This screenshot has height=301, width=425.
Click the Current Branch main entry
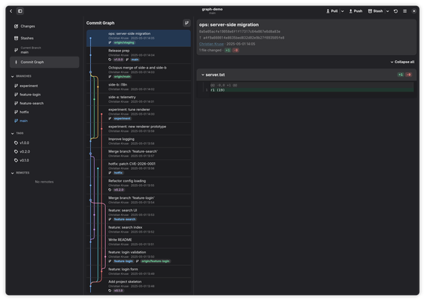click(45, 50)
